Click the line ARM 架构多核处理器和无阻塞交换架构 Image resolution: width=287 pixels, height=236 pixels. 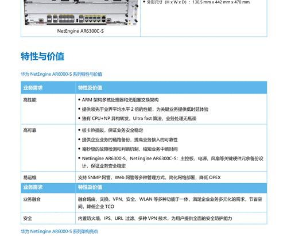click(120, 100)
